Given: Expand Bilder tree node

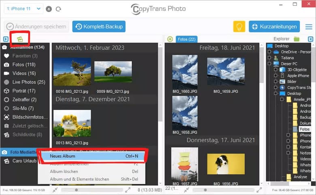Looking at the screenshot, I should pyautogui.click(x=276, y=81).
